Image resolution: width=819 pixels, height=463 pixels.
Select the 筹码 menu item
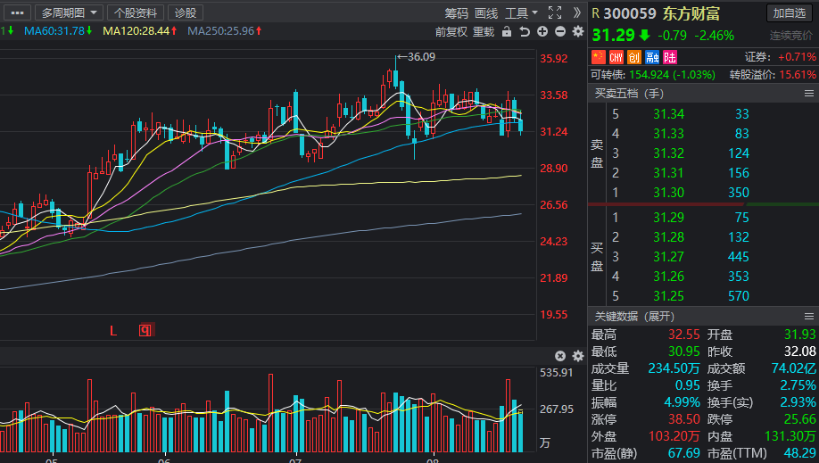pos(457,13)
